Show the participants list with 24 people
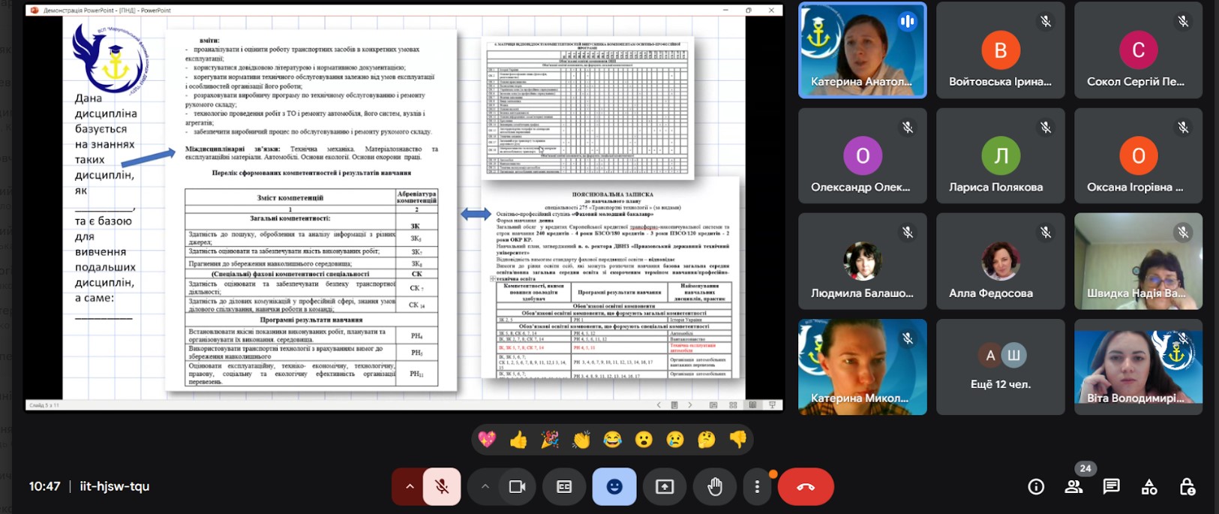 tap(1073, 487)
